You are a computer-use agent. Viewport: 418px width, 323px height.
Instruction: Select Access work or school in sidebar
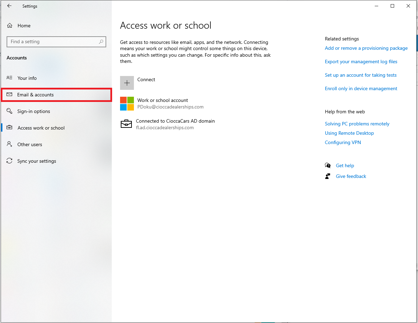(x=56, y=128)
